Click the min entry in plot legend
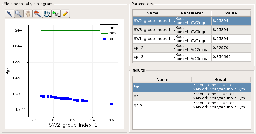This screenshot has height=134, width=256. tap(108, 28)
